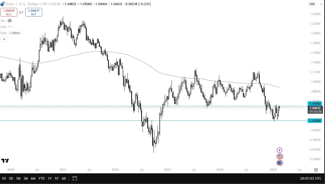Click the 1.24000 price axis label
The image size is (325, 184).
click(x=315, y=14)
